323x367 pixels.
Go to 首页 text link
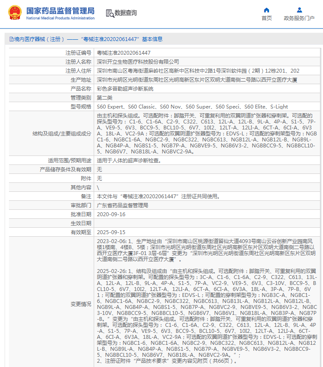pyautogui.click(x=267, y=18)
